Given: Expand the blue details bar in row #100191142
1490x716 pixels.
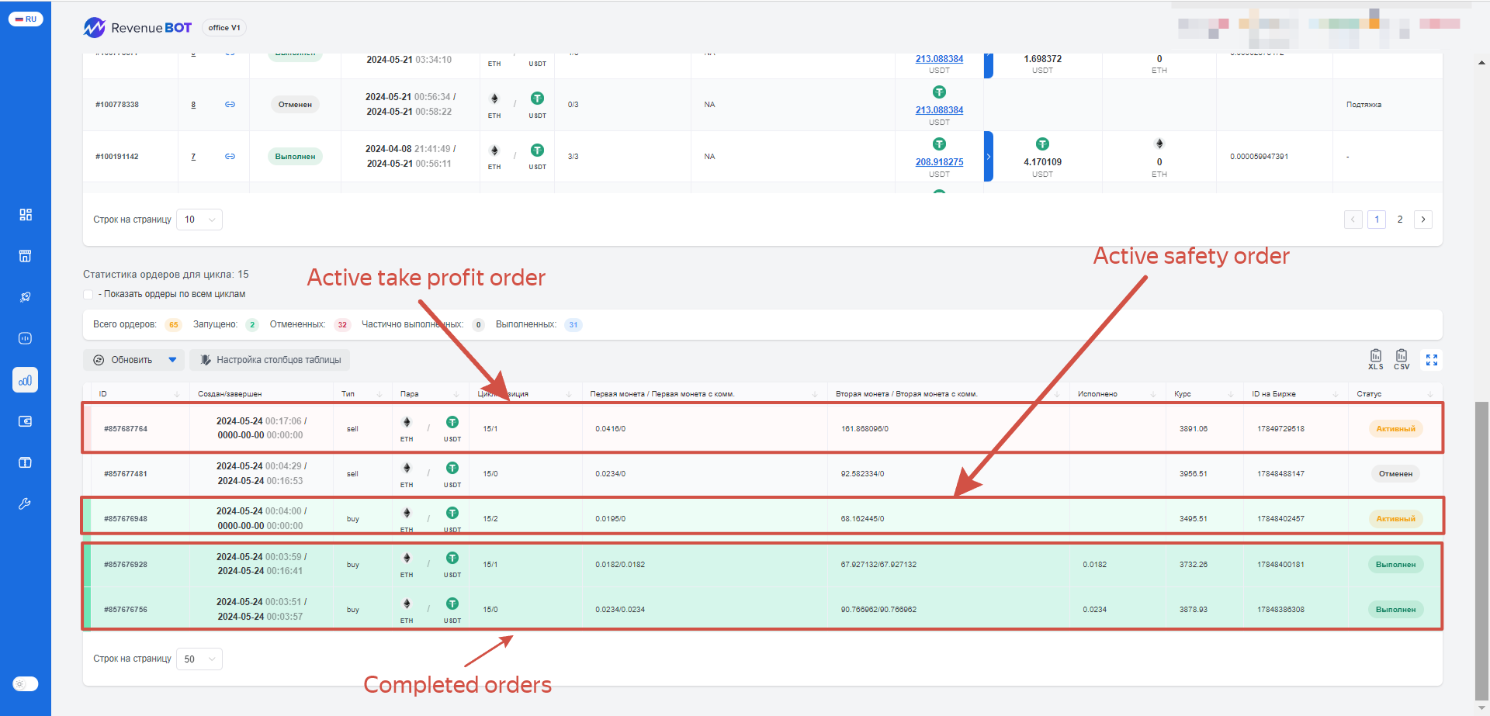Looking at the screenshot, I should pyautogui.click(x=988, y=156).
